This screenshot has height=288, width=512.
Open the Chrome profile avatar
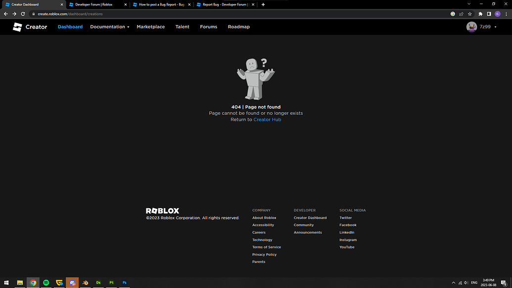(x=497, y=14)
